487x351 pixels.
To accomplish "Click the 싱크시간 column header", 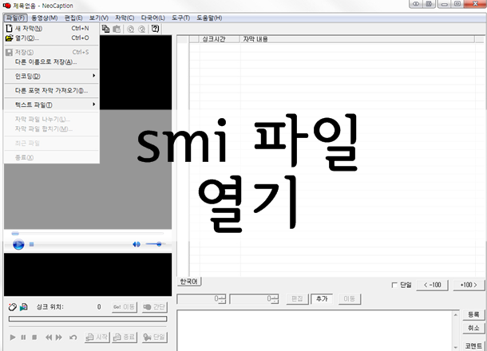I will (x=220, y=39).
